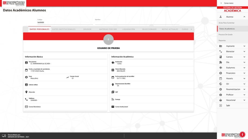This screenshot has height=139, width=248.
Task: Open Proceso De Grado in sidebar
Action: pyautogui.click(x=226, y=35)
